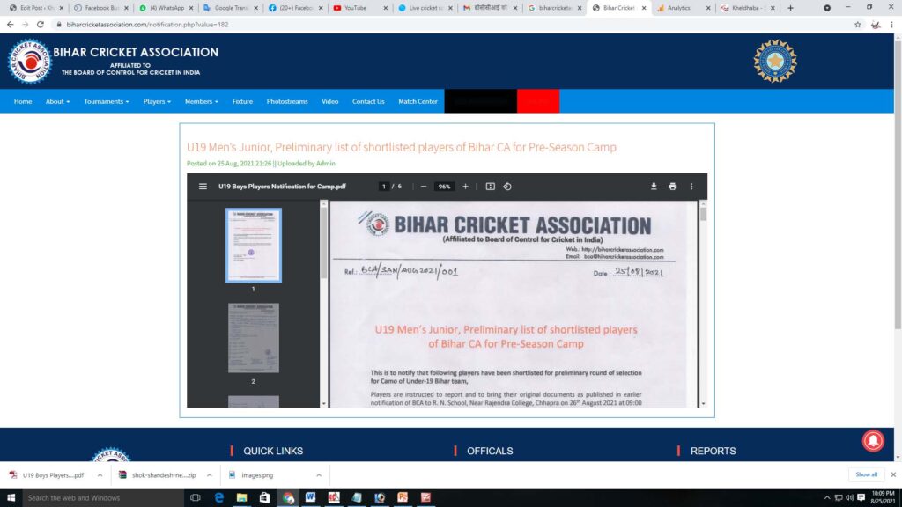Rotate the PDF counterclockwise
The width and height of the screenshot is (902, 507).
click(x=507, y=187)
